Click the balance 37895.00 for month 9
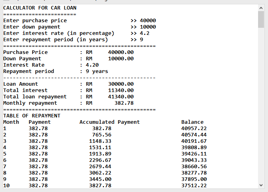Screen dimensions: 268x192 [x=194, y=179]
